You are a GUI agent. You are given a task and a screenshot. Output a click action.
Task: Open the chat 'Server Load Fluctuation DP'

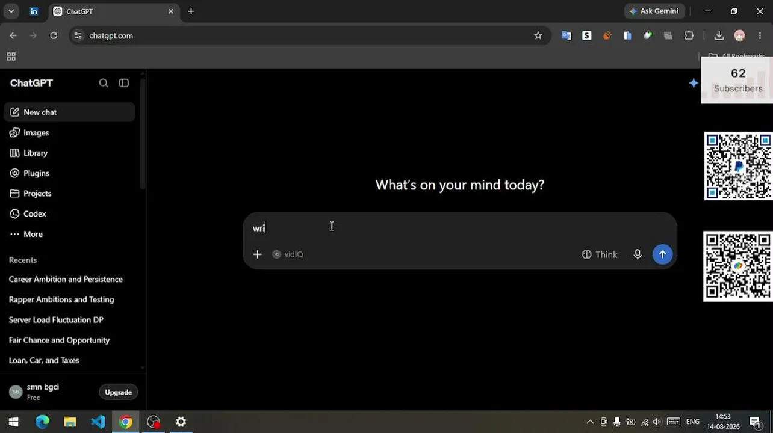pyautogui.click(x=56, y=320)
